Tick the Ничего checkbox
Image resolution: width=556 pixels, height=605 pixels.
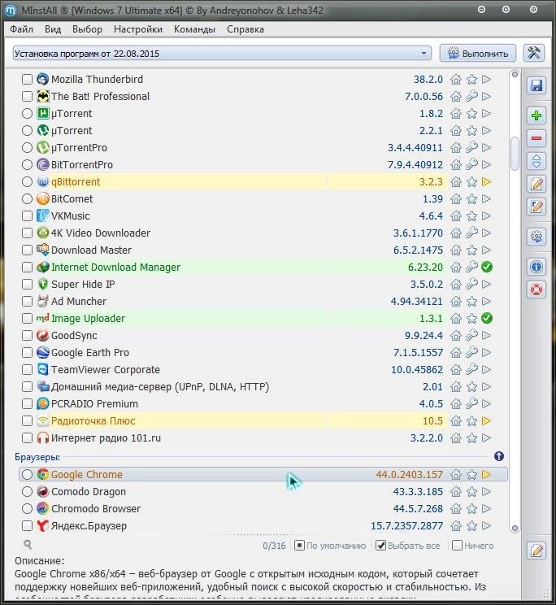click(x=457, y=545)
